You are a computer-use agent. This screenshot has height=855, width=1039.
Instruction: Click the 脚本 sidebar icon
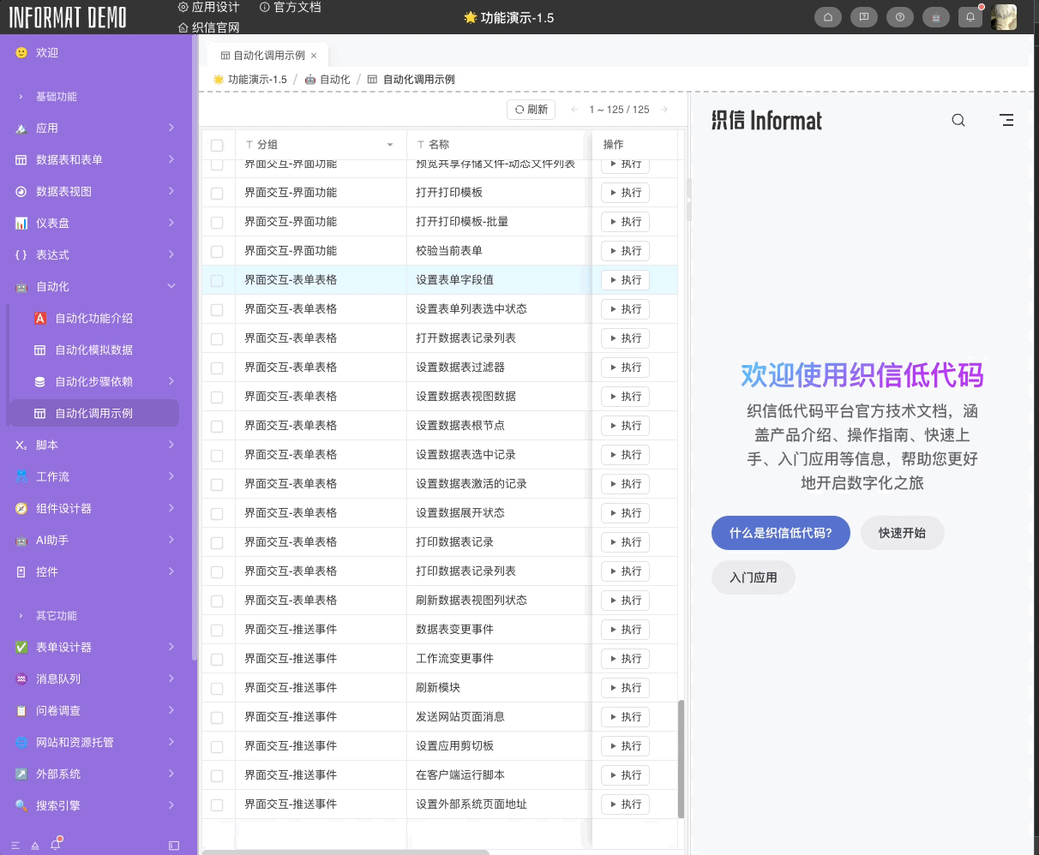point(21,445)
